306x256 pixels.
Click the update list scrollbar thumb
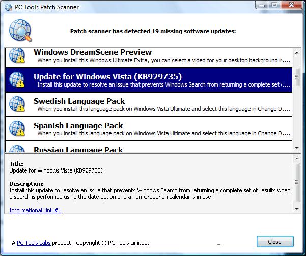[x=296, y=77]
